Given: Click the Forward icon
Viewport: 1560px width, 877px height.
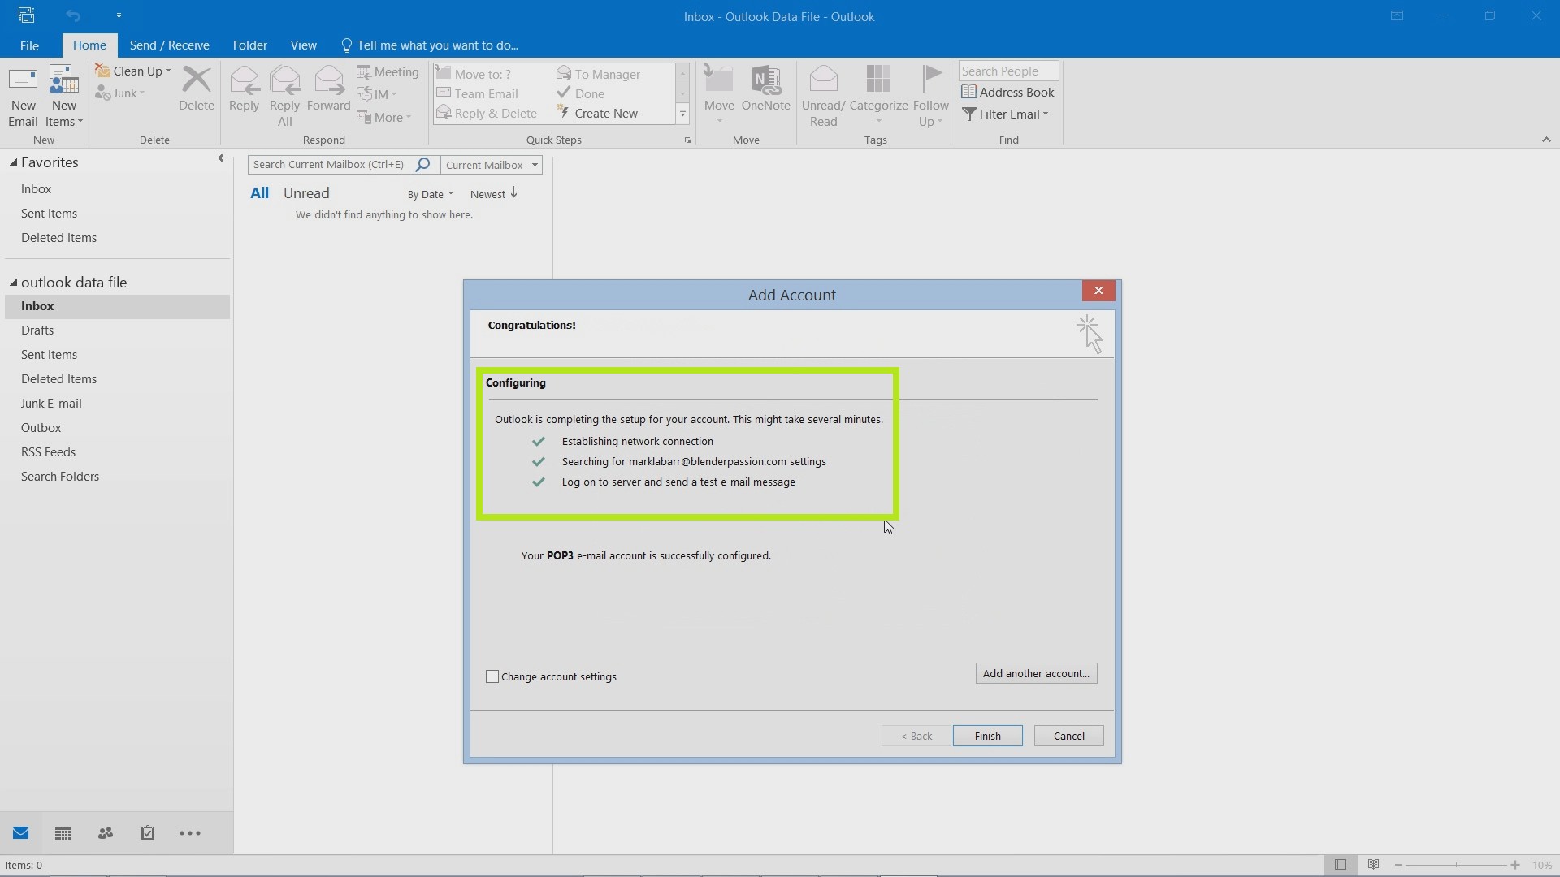Looking at the screenshot, I should 328,80.
